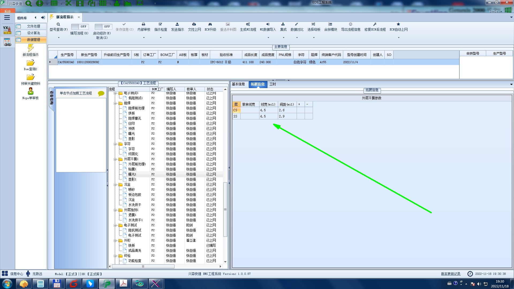
Task: Open dropdown arrow under 选择母板
Action: 314,38
